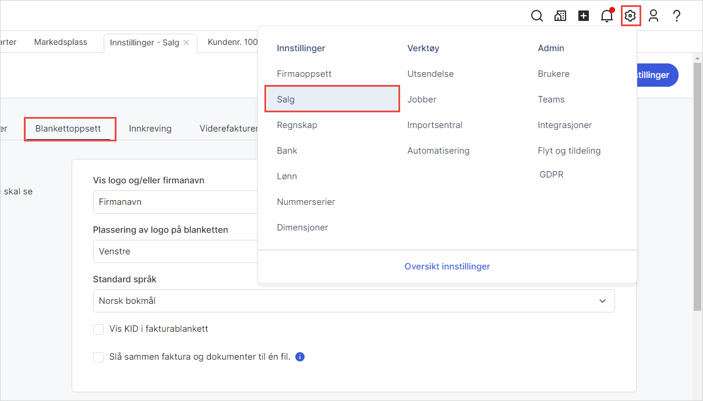Open the notifications bell icon
The image size is (703, 401).
coord(607,16)
